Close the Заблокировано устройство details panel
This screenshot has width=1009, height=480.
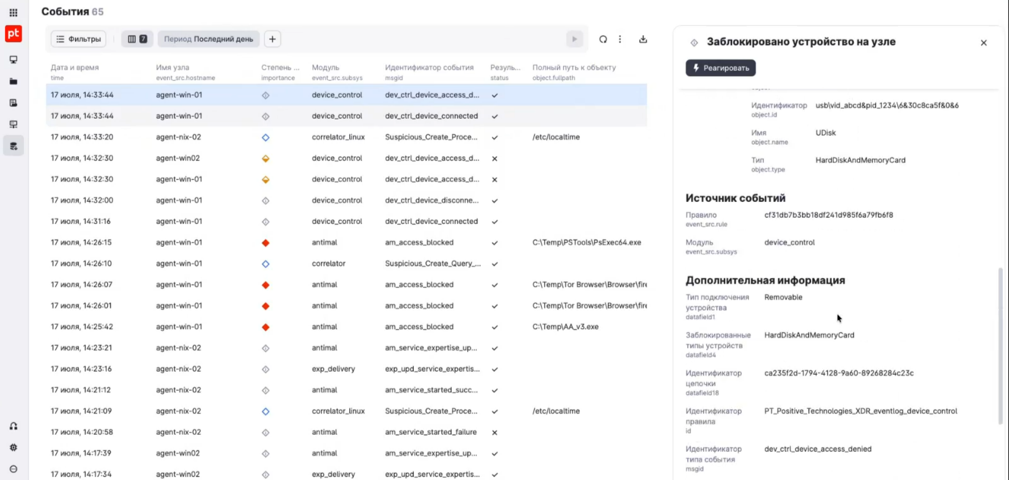pos(984,43)
